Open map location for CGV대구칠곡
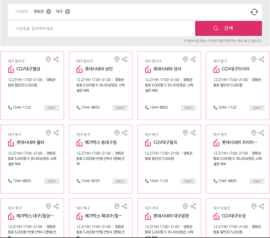The image size is (270, 238). coord(185,133)
